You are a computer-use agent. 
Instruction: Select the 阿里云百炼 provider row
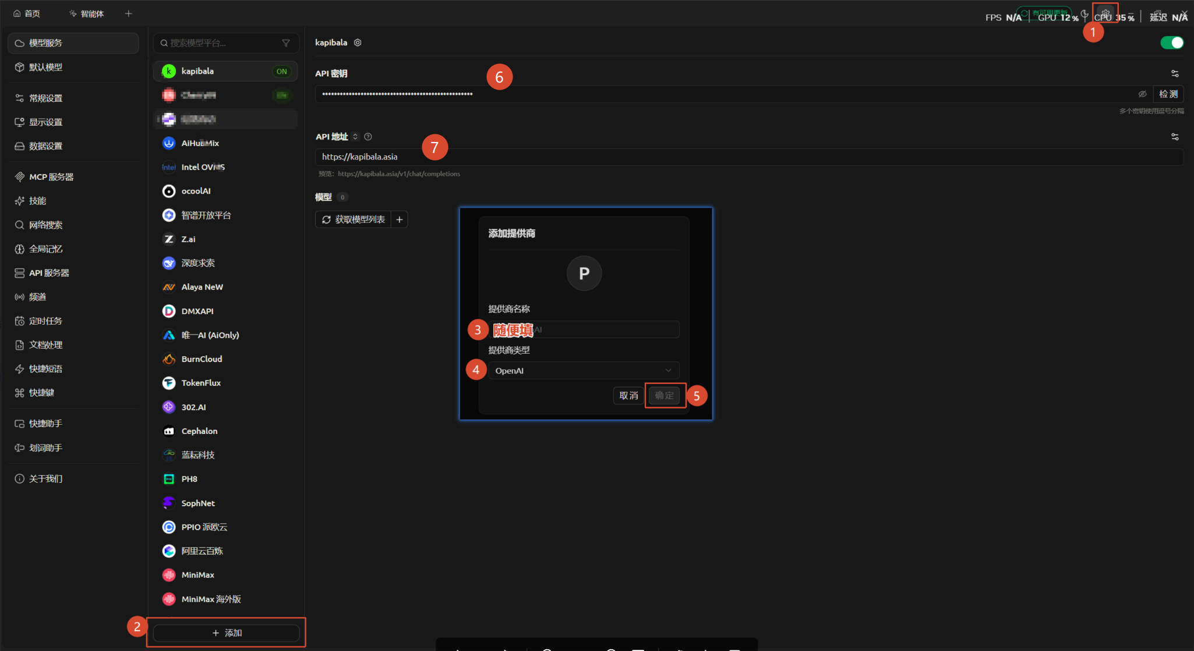pyautogui.click(x=226, y=551)
